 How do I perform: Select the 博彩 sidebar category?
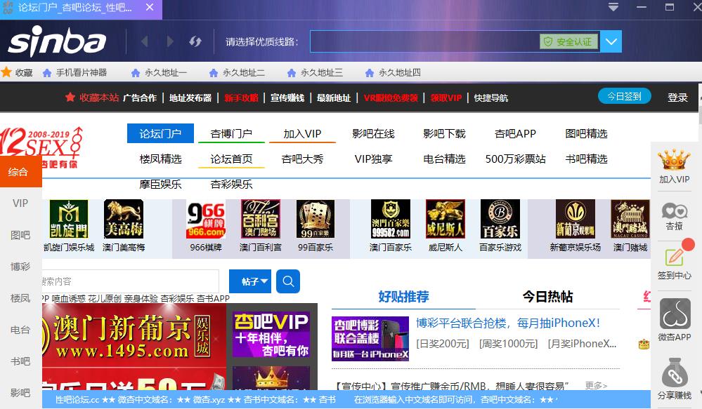pyautogui.click(x=20, y=267)
